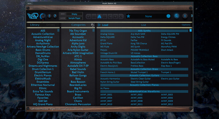Viewport: 219px width, 119px height.
Task: Open Options in the list panel
Action: [186, 25]
